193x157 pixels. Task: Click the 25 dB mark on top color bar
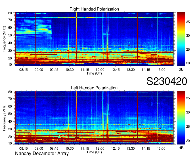click(188, 49)
